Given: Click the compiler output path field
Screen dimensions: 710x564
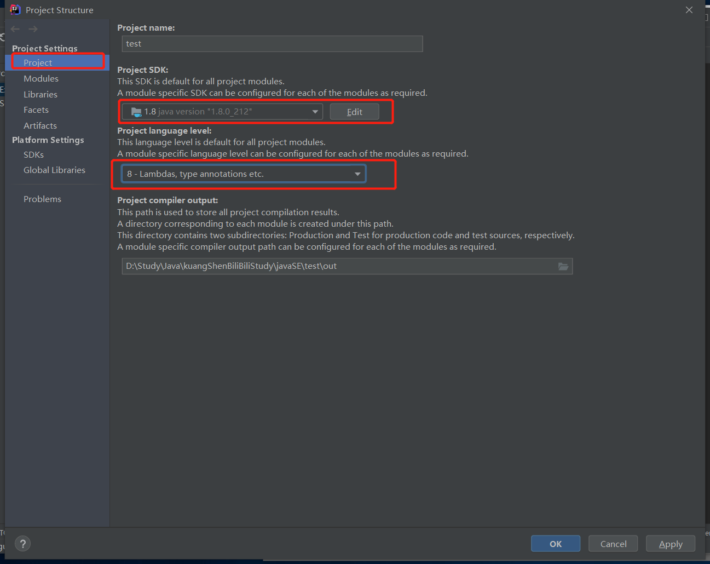Looking at the screenshot, I should pos(347,266).
